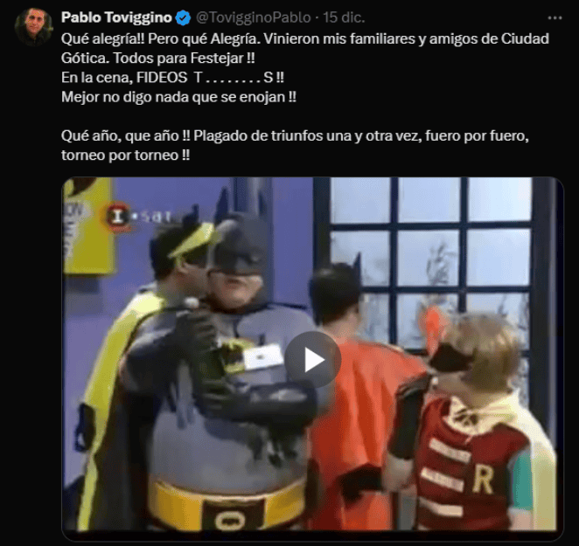Screen dimensions: 579x546
Task: Open the tweet's more options ellipsis menu
Action: pyautogui.click(x=555, y=17)
